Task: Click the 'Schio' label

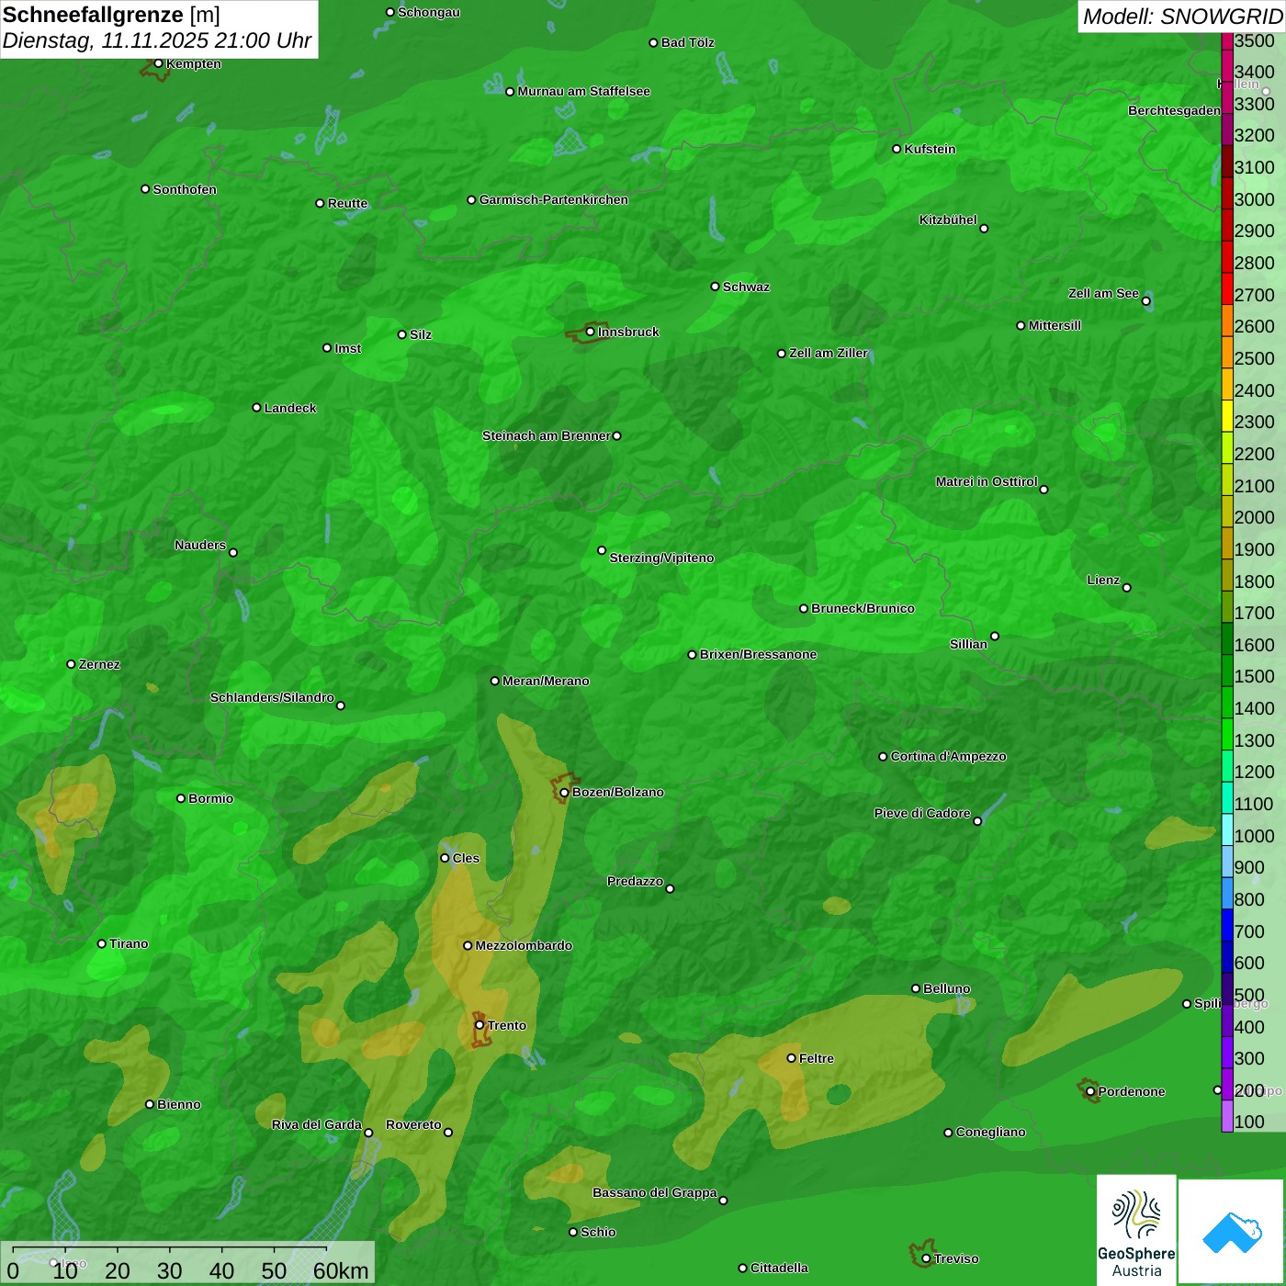Action: [x=599, y=1232]
